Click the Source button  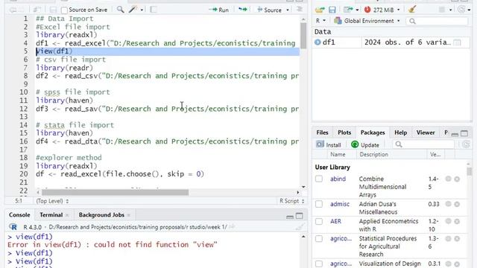tap(270, 10)
